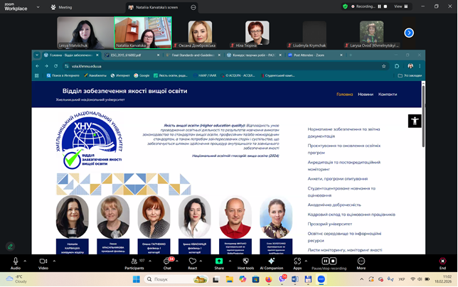Show next participants with blue arrow

coord(409,33)
